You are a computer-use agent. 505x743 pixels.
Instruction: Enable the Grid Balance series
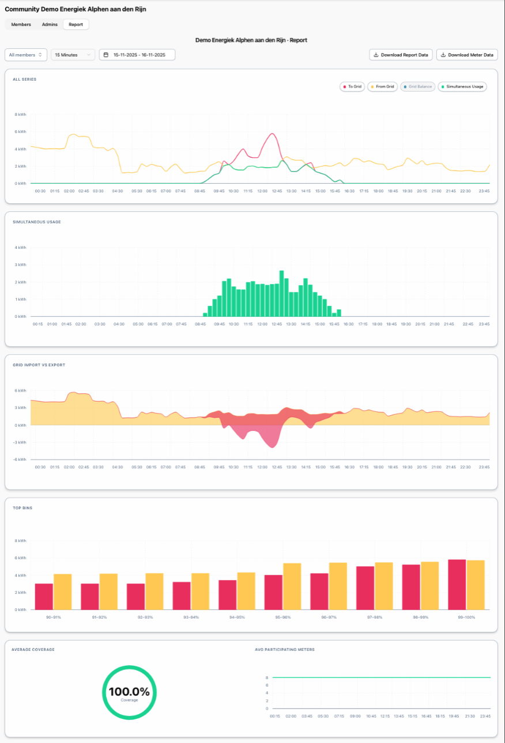pos(418,86)
